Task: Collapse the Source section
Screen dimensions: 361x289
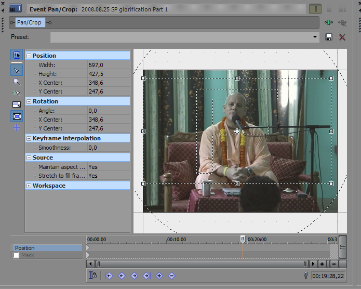Action: click(x=29, y=157)
